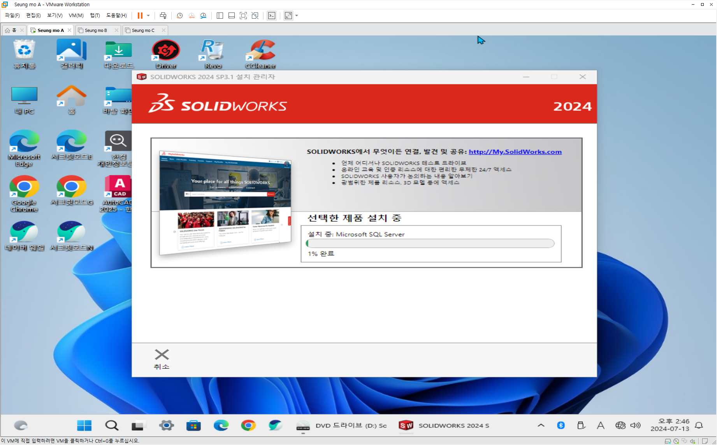The height and width of the screenshot is (445, 717).
Task: Open dropdown arrow next to pause button
Action: (148, 16)
